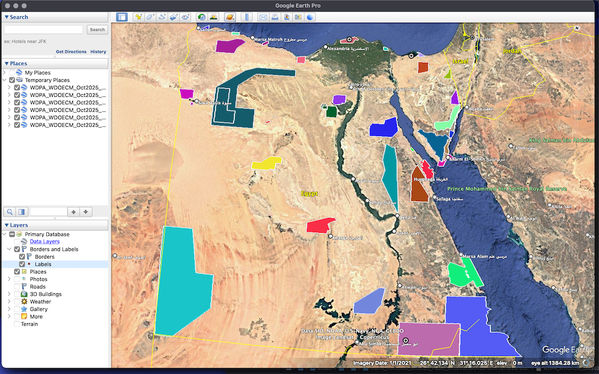Expand the Weather layer group
This screenshot has width=599, height=374.
[9, 302]
